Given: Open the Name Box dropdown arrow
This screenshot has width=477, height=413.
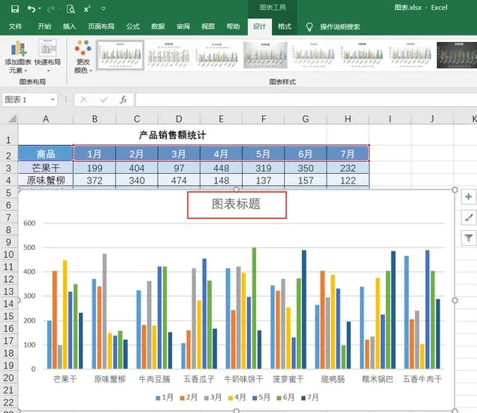Looking at the screenshot, I should [x=53, y=99].
